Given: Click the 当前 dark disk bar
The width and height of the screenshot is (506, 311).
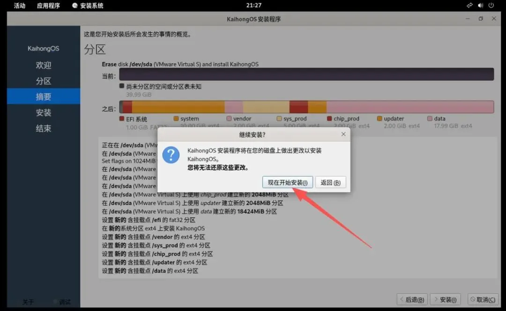Looking at the screenshot, I should (306, 74).
